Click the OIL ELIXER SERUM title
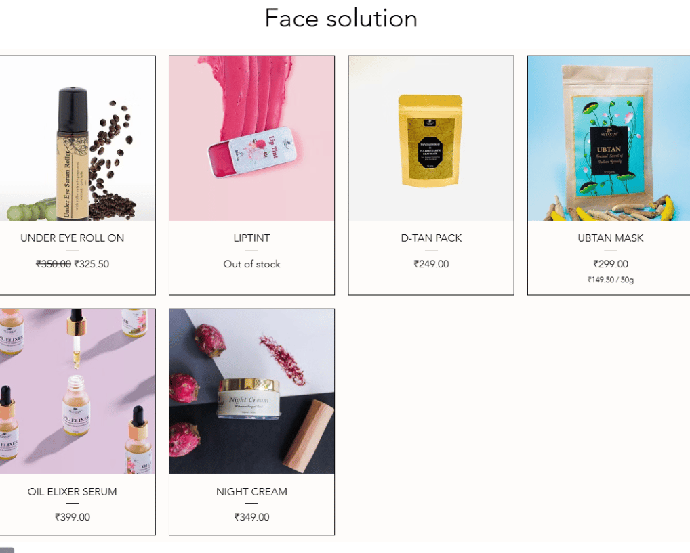 tap(72, 491)
